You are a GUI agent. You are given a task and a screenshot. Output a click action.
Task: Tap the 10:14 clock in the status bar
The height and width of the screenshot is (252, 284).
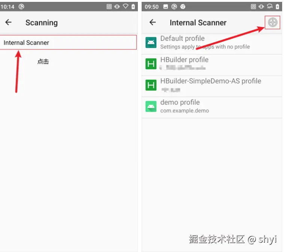7,7
